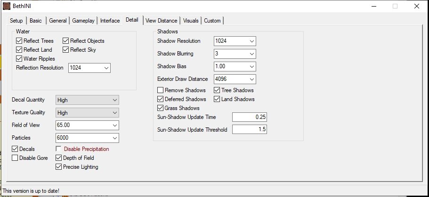This screenshot has height=197, width=429.
Task: Switch to the Setup tab
Action: coord(16,21)
